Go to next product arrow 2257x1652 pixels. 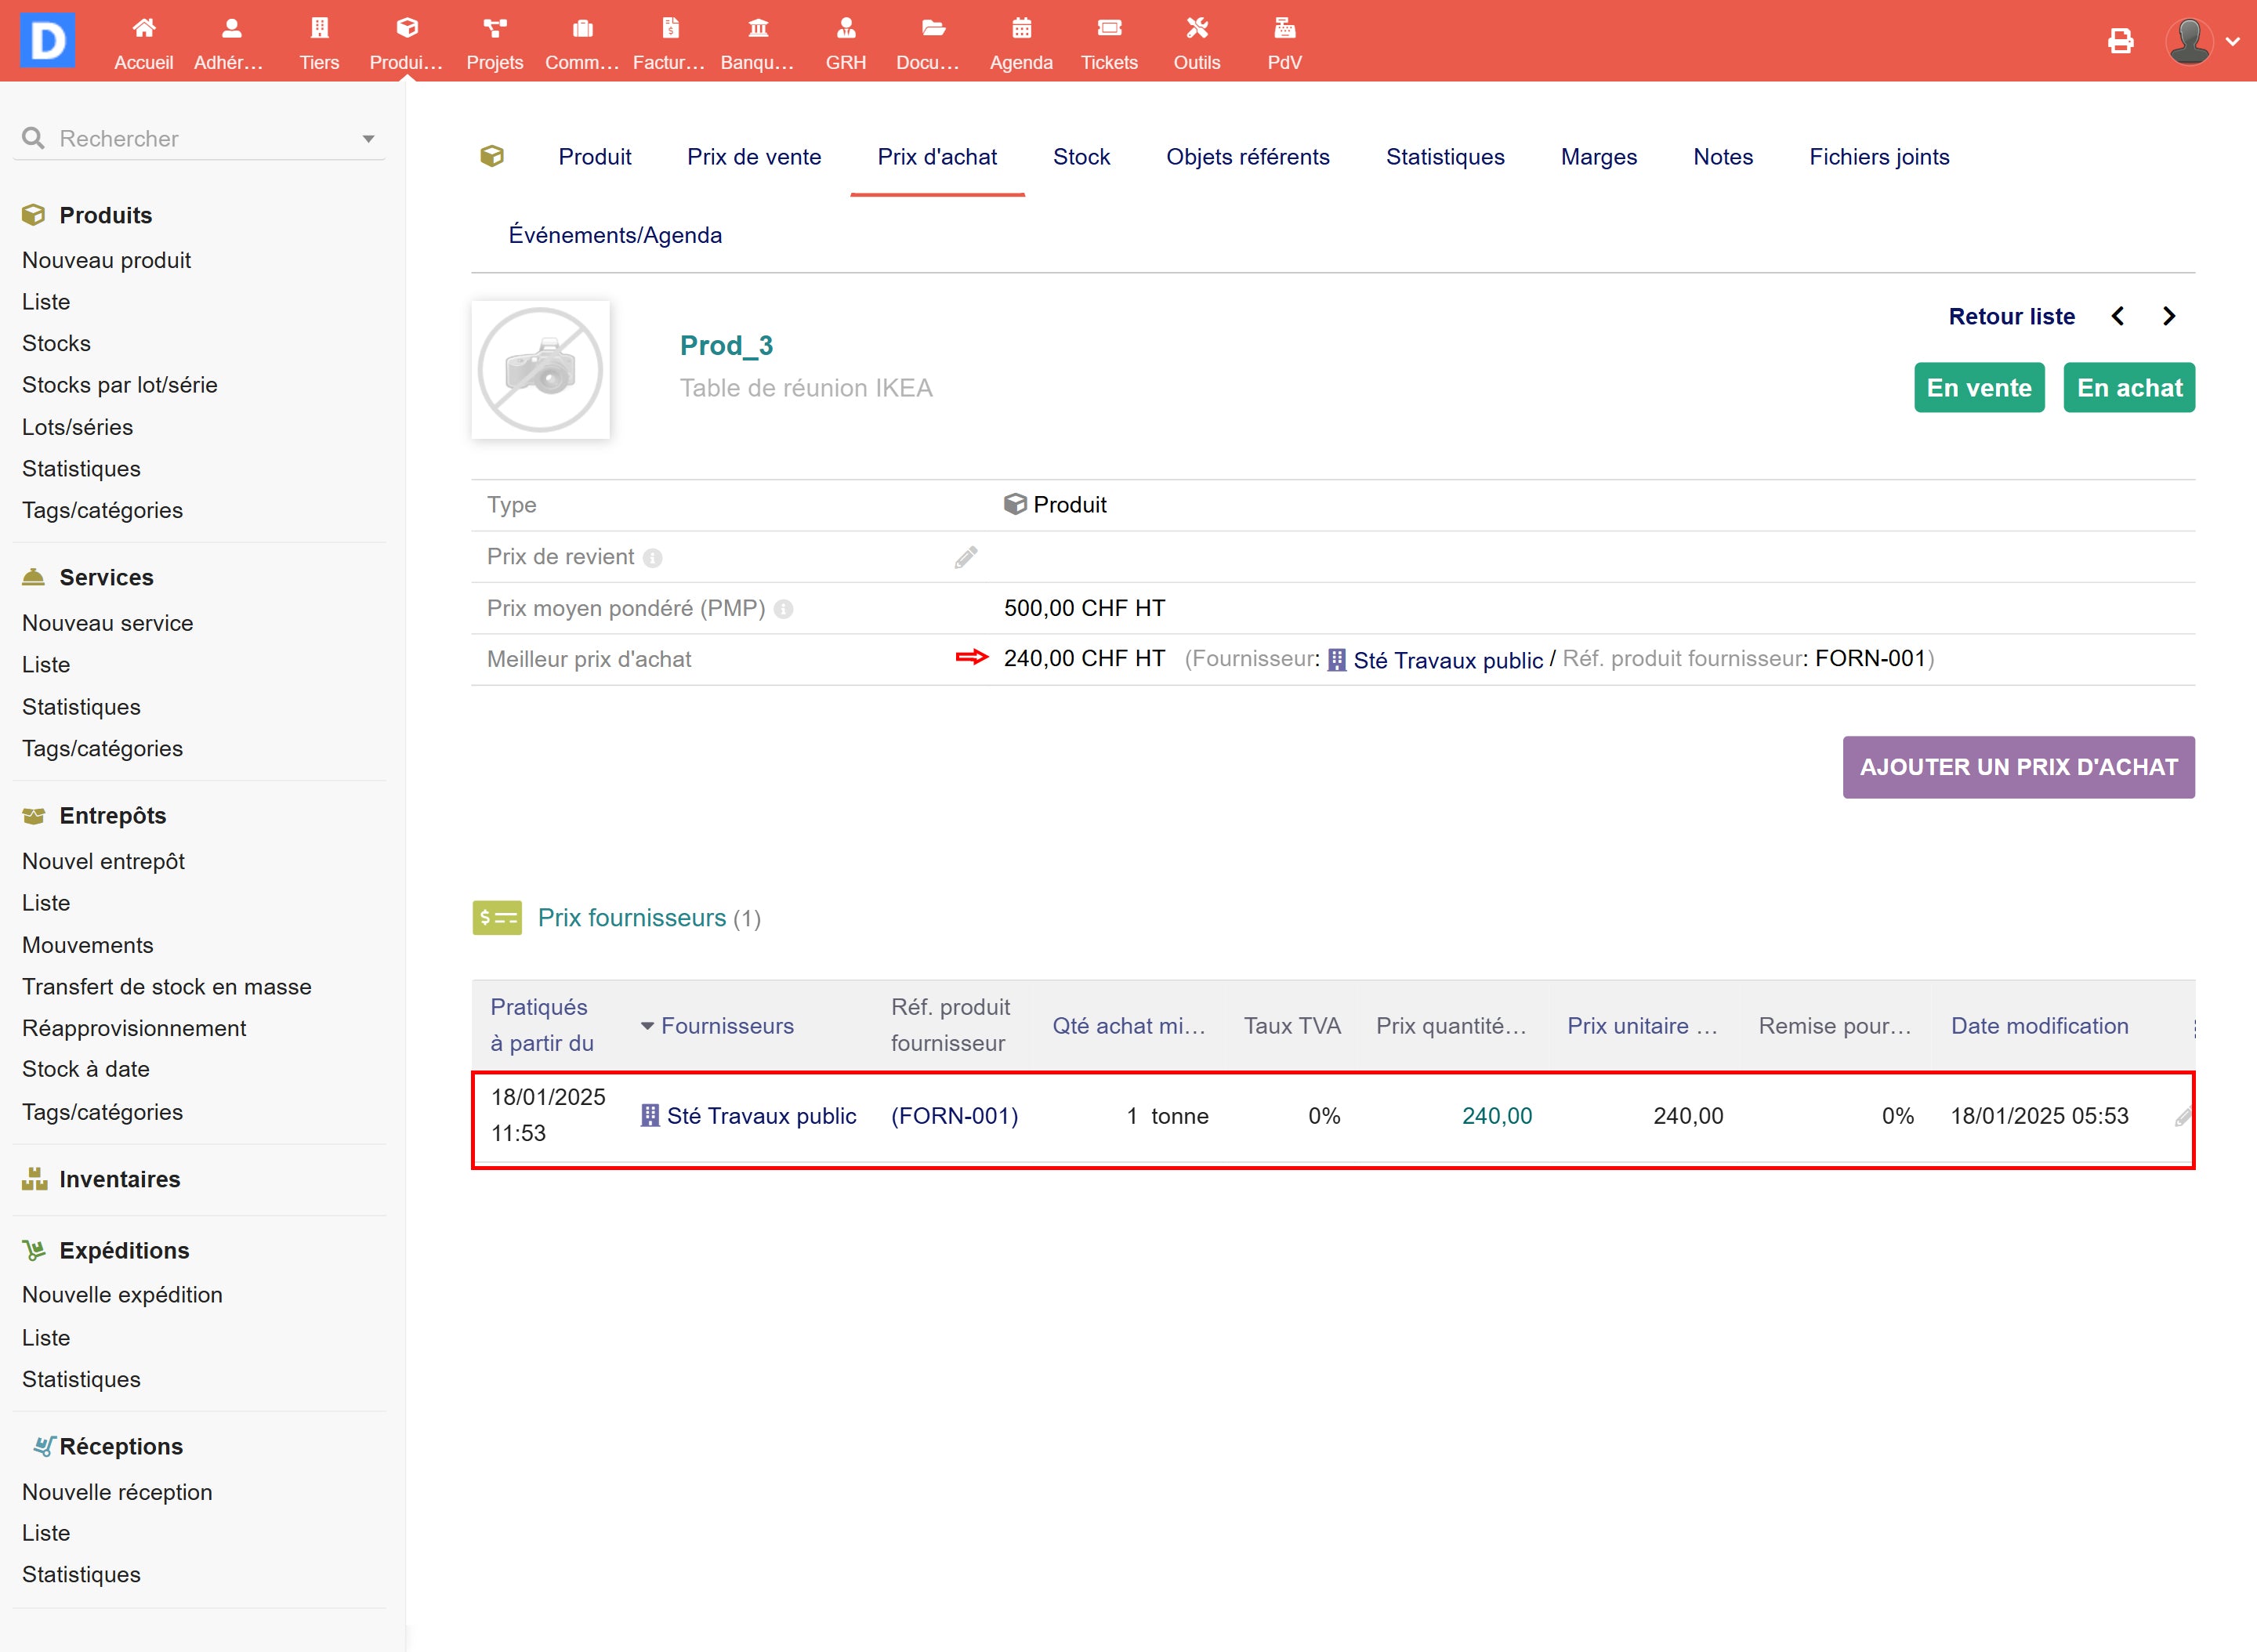2169,317
